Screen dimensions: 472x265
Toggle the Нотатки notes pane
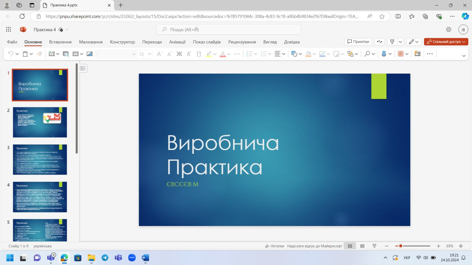click(274, 246)
